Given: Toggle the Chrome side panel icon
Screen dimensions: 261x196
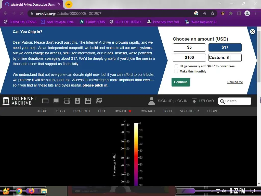Looking at the screenshot, I should click(x=239, y=13).
